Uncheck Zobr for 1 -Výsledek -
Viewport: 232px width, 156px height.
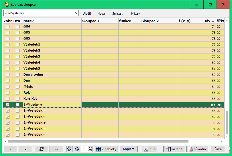click(x=7, y=117)
